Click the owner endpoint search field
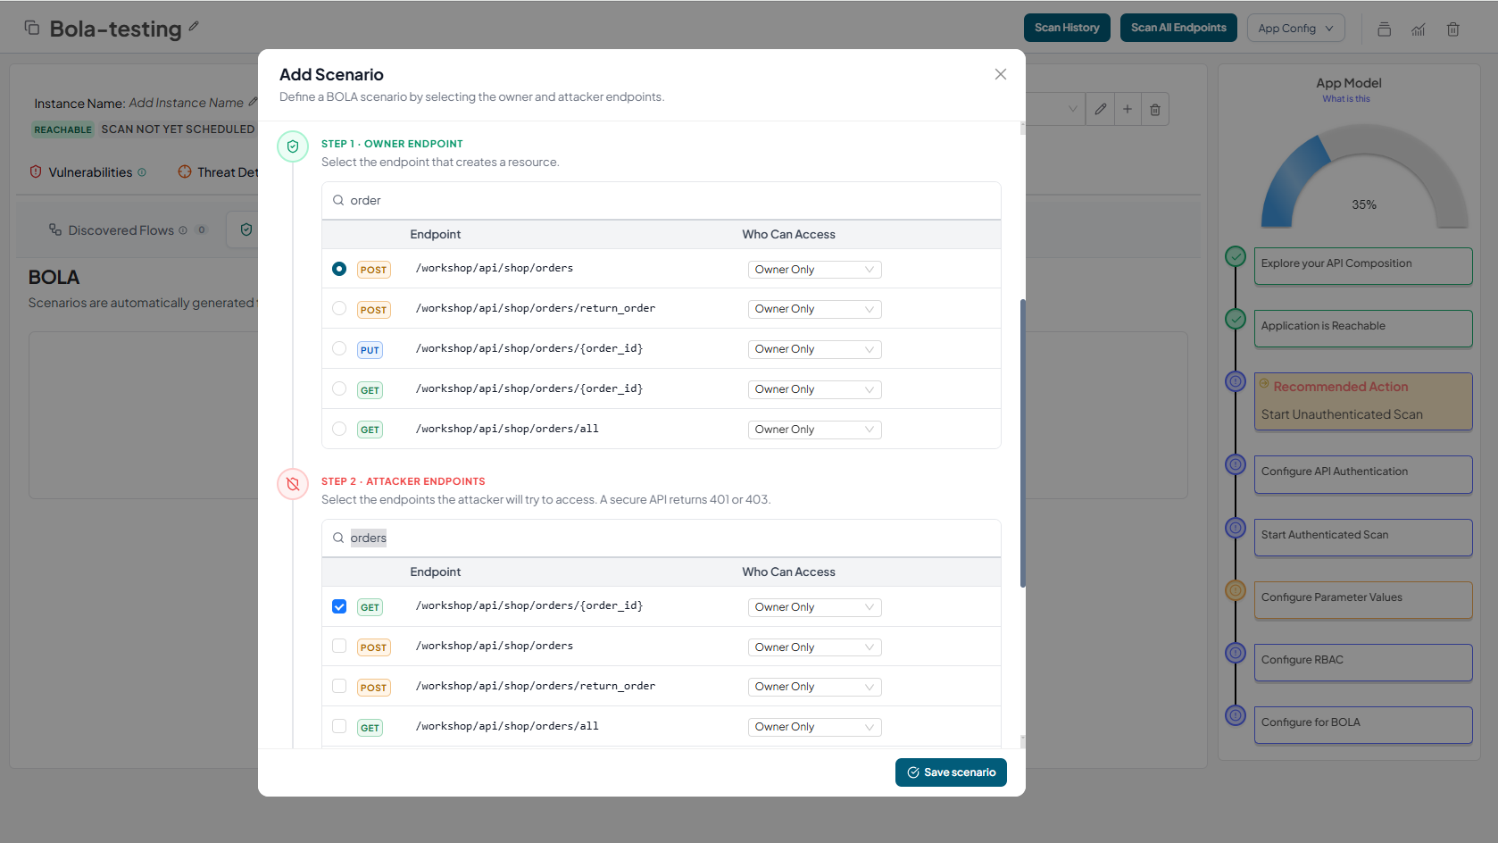The height and width of the screenshot is (843, 1498). pyautogui.click(x=661, y=201)
